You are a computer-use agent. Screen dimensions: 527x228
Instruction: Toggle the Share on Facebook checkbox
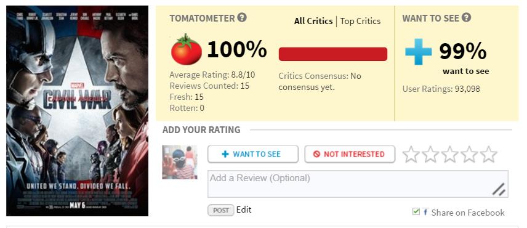point(416,211)
